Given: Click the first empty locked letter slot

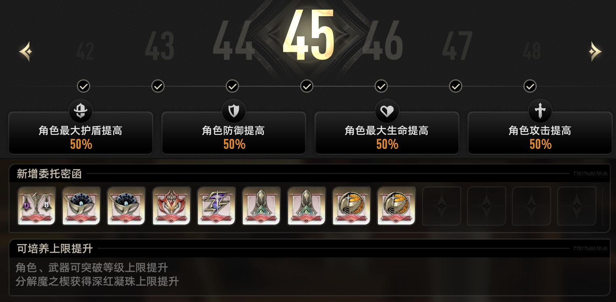Looking at the screenshot, I should [x=442, y=206].
